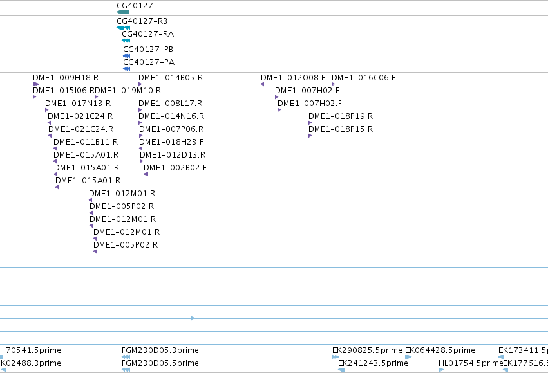The width and height of the screenshot is (548, 373).
Task: Click the HL01754.5prime EST arrow glyph
Action: (x=441, y=370)
